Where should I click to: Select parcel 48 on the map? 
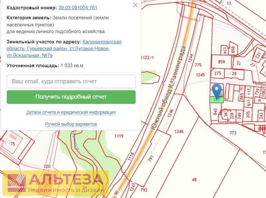click(194, 180)
